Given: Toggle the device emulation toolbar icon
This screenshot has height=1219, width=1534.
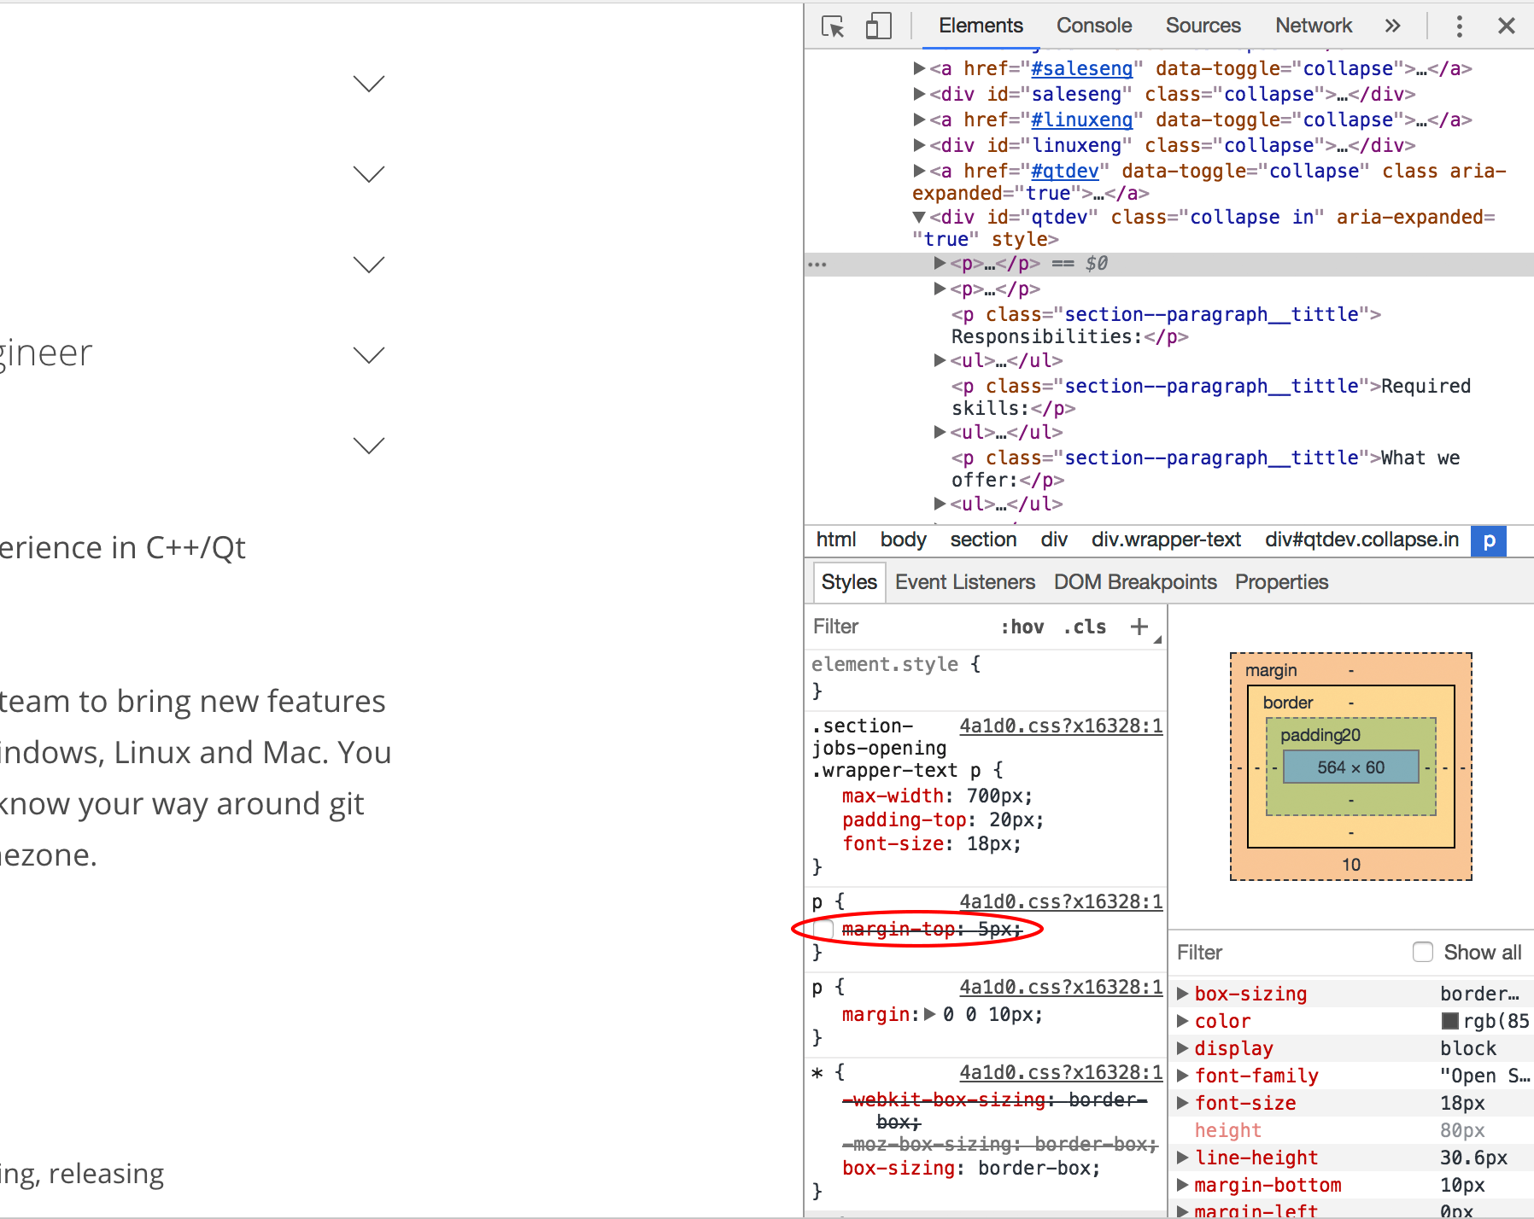Looking at the screenshot, I should coord(876,26).
